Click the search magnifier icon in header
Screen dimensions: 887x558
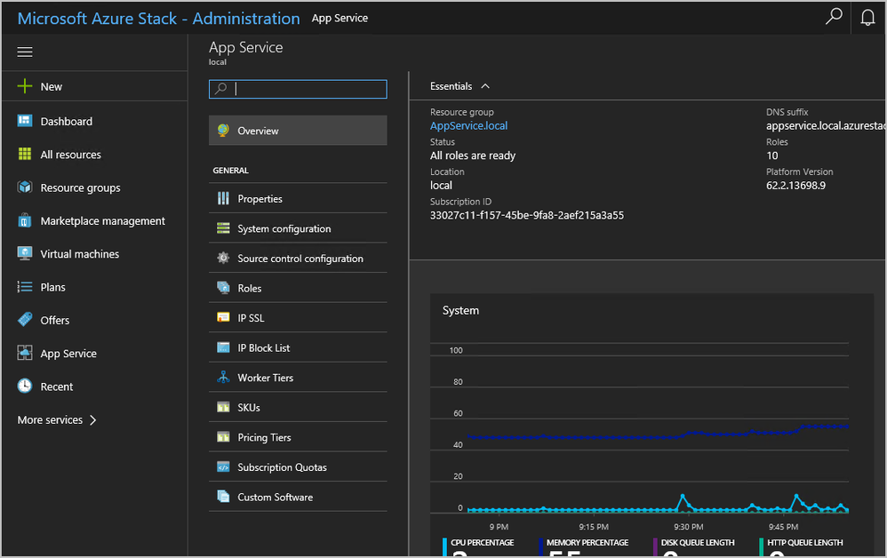click(834, 17)
